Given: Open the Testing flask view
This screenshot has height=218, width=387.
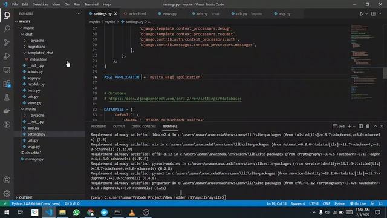Looking at the screenshot, I should tap(7, 97).
